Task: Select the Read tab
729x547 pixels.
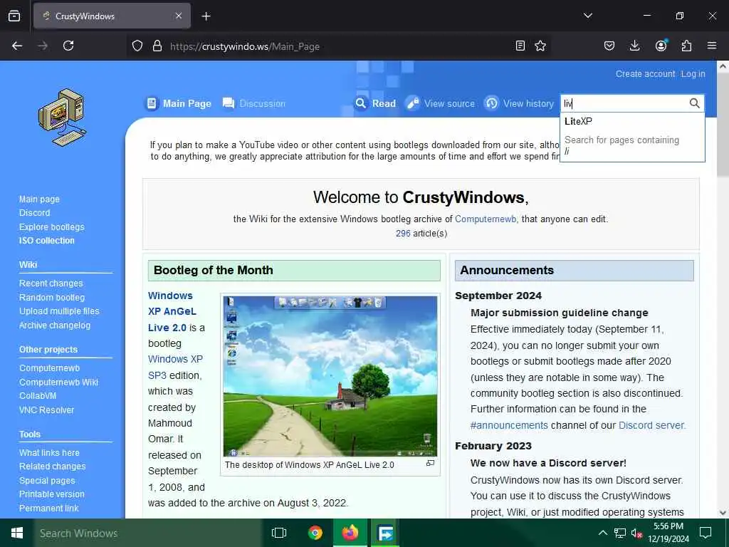Action: click(x=376, y=103)
